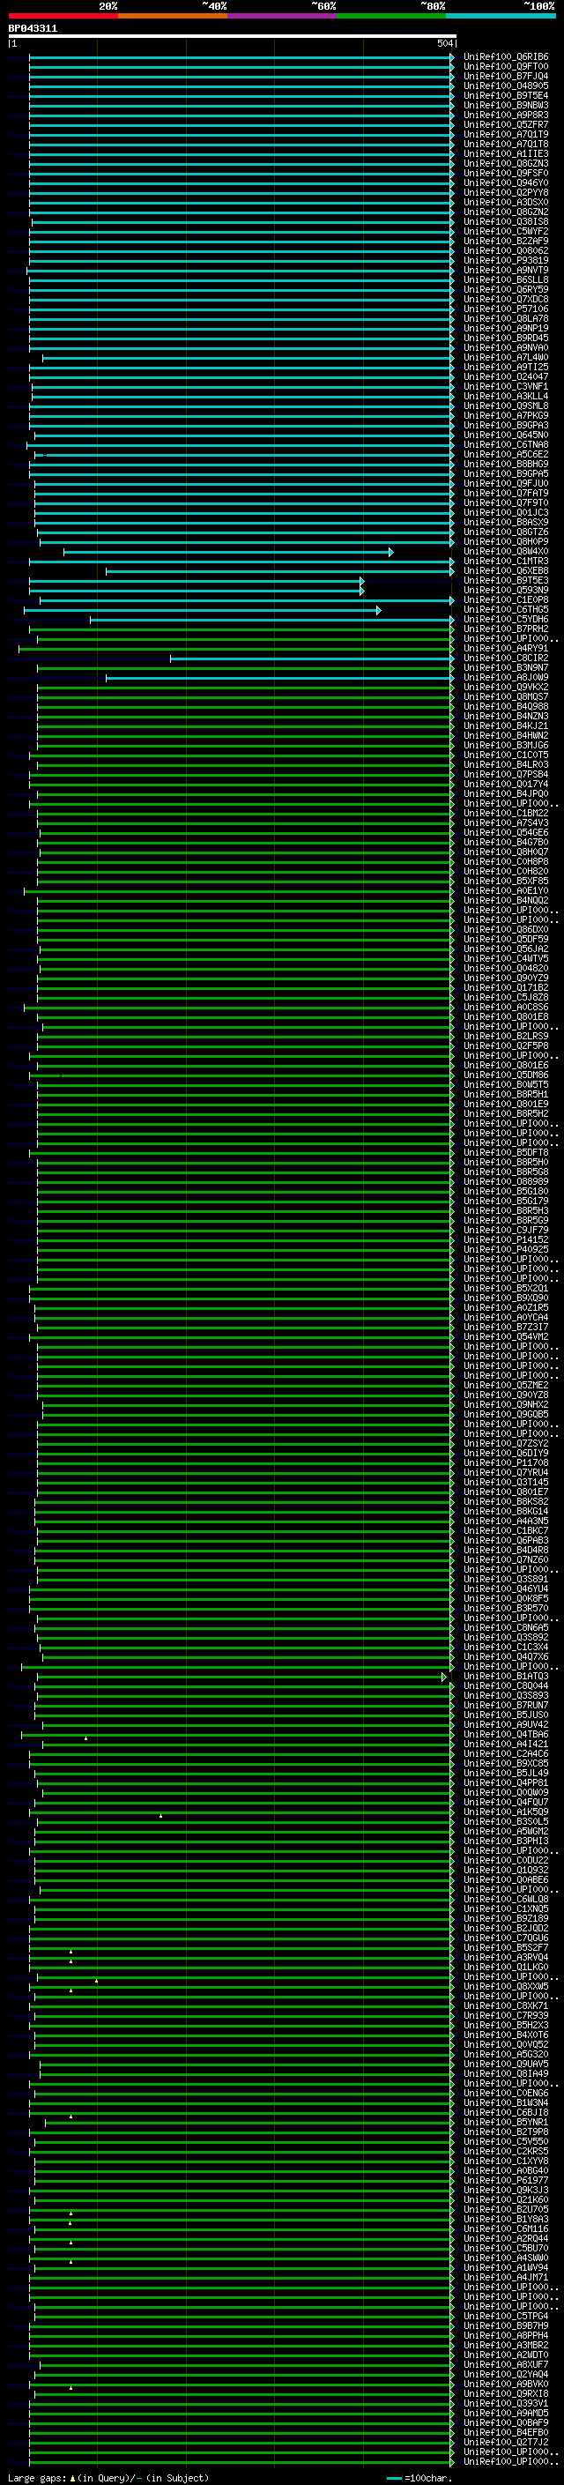This screenshot has height=2485, width=564.
Task: Select label UniRef100_C6THG5
Action: click(506, 610)
